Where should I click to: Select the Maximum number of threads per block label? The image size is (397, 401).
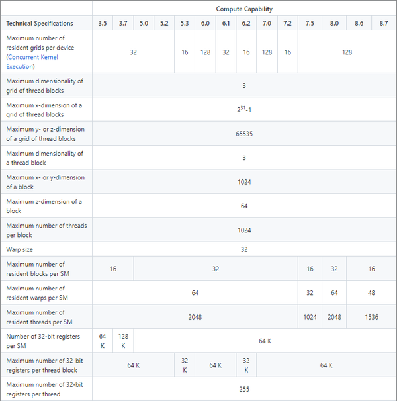click(x=46, y=230)
